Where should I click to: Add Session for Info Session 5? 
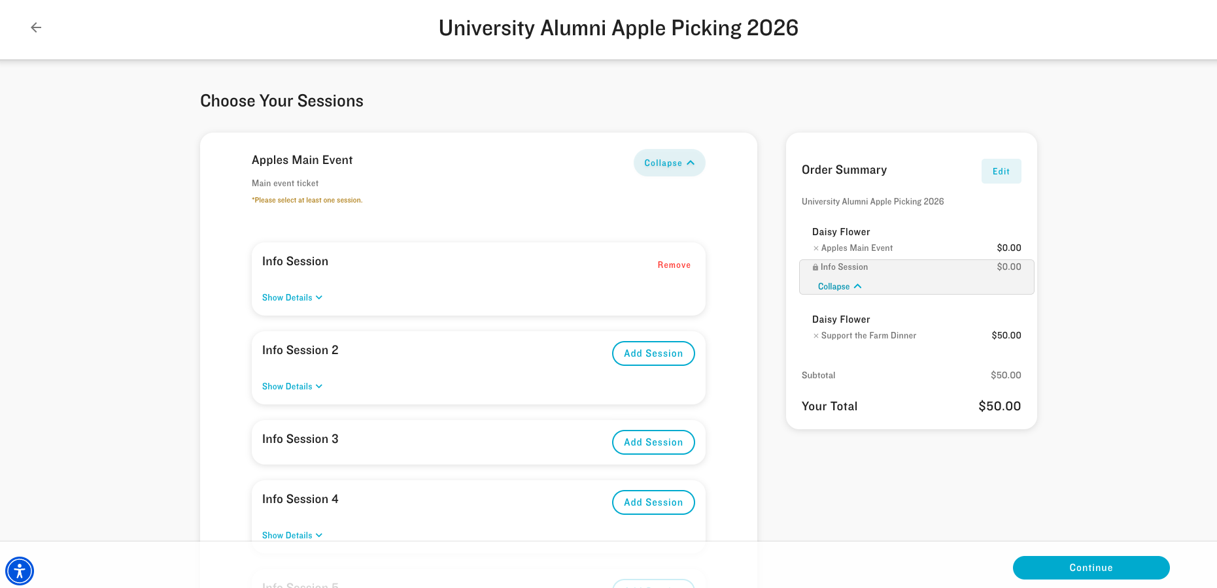click(653, 585)
